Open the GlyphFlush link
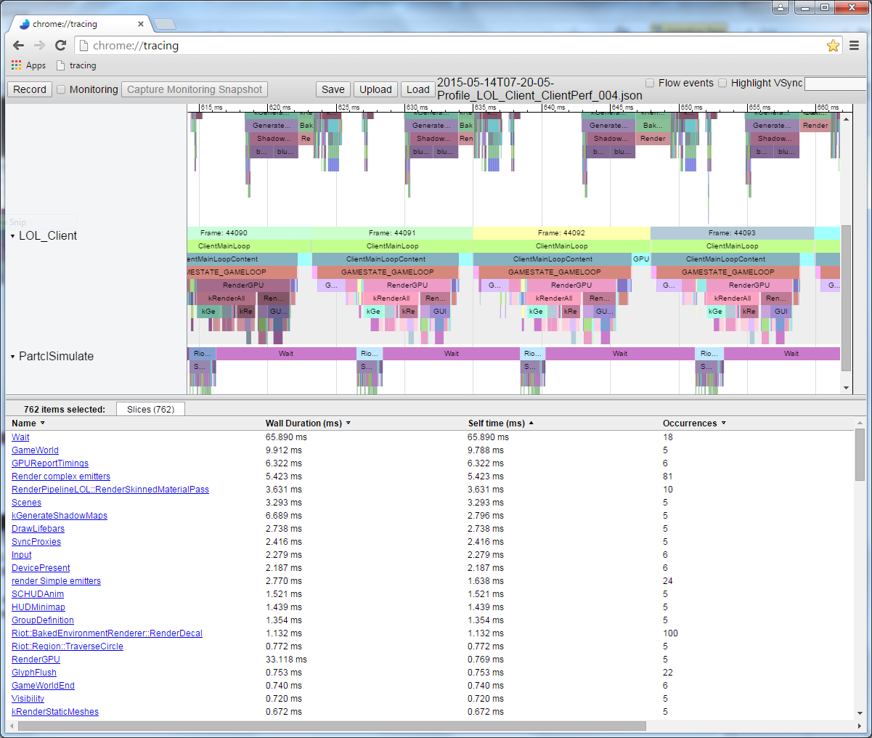The height and width of the screenshot is (738, 872). 34,673
